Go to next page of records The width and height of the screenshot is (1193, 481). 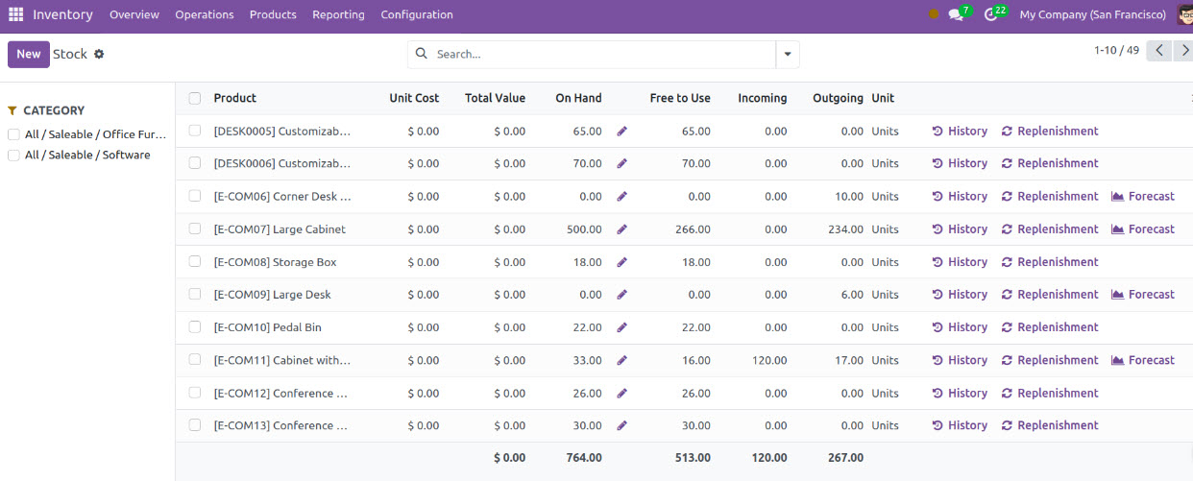click(x=1184, y=51)
